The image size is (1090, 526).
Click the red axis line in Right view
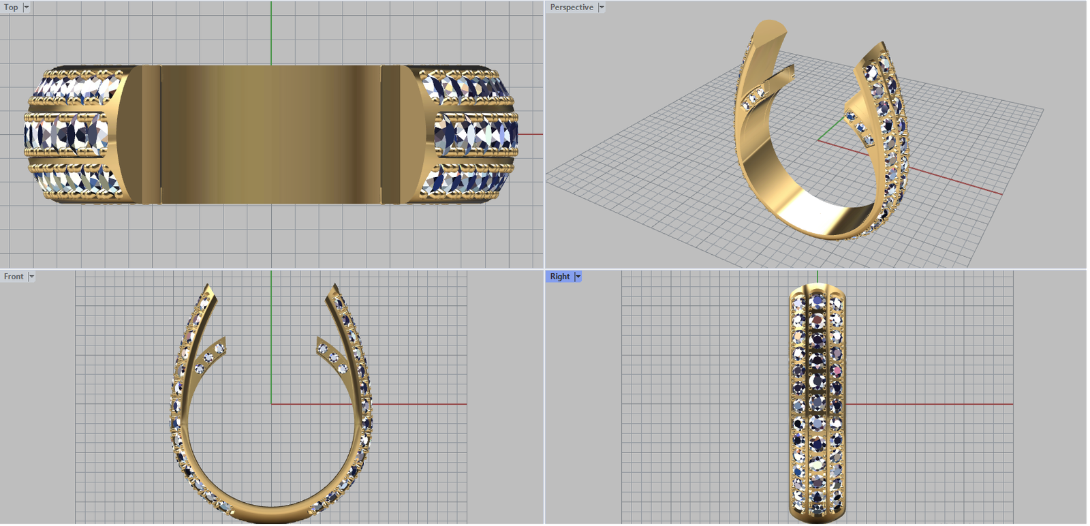(x=940, y=404)
